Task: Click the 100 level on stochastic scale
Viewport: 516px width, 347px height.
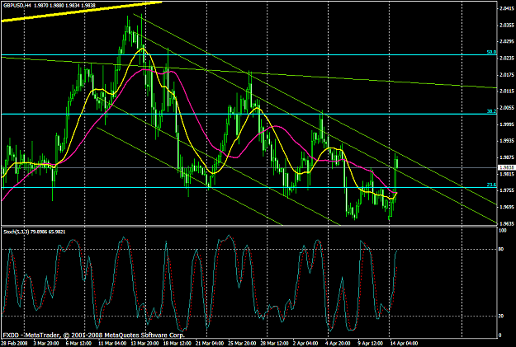Action: click(503, 231)
